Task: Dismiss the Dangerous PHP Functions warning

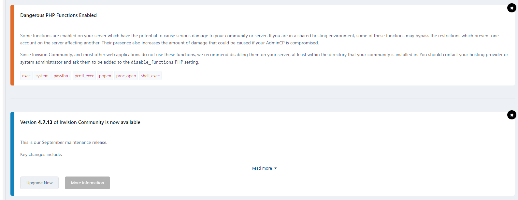Action: 511,8
